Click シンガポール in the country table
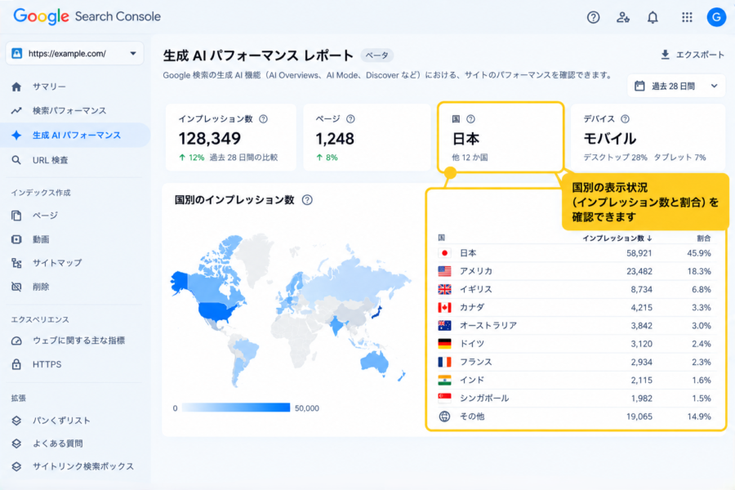Screen dimensions: 735x490 pos(483,398)
